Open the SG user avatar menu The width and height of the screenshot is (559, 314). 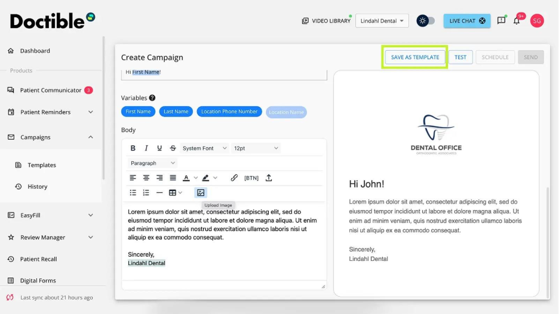537,21
